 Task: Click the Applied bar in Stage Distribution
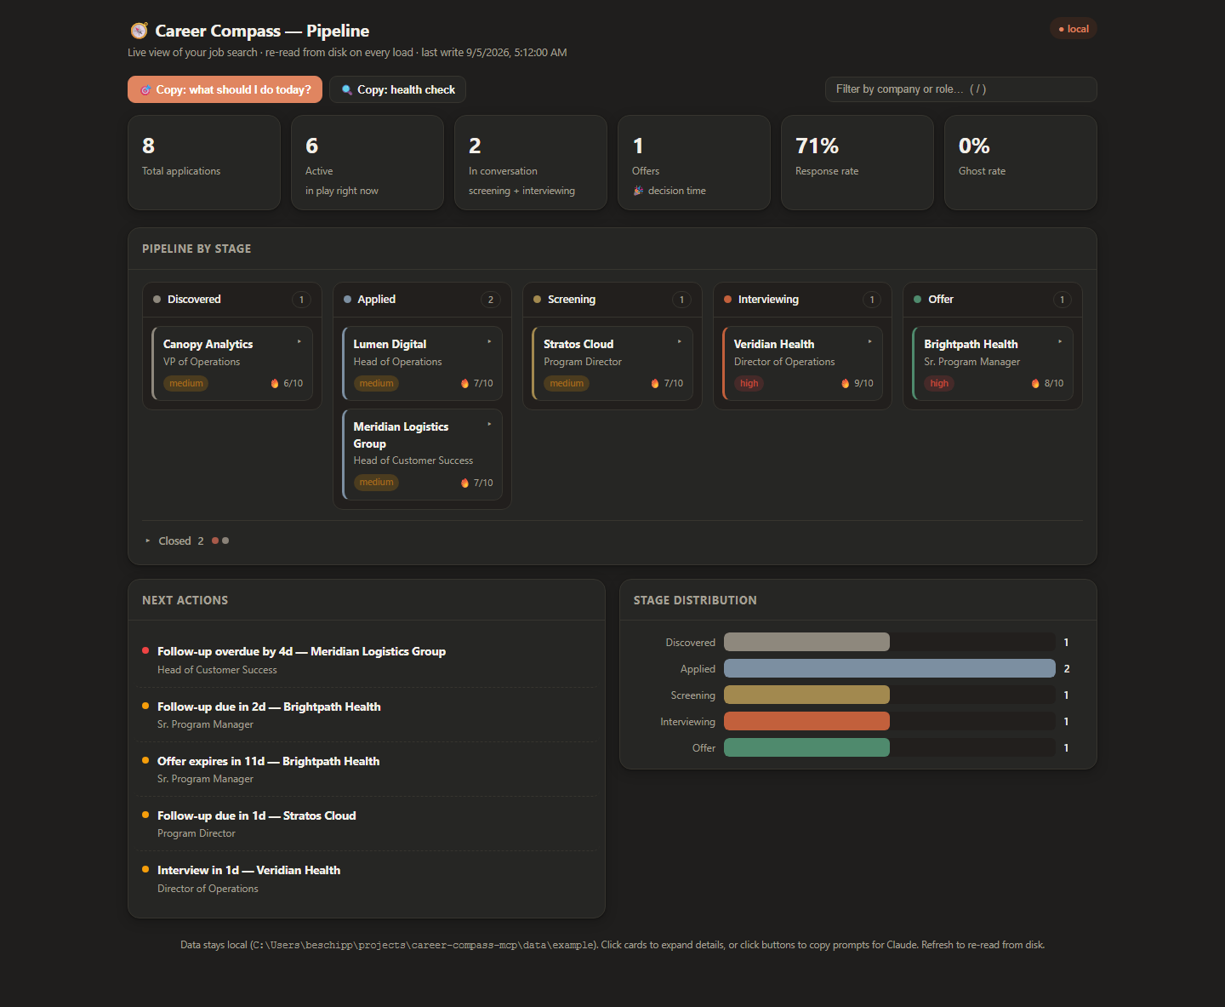[x=890, y=669]
